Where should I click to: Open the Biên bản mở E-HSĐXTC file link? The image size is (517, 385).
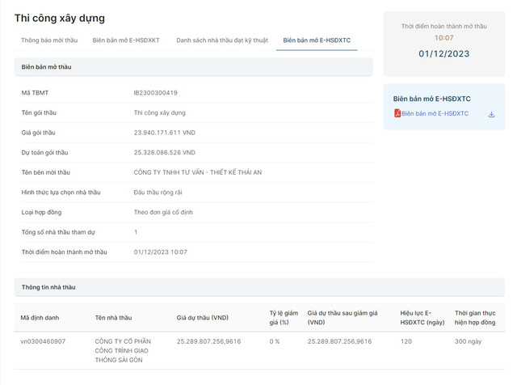(x=435, y=114)
